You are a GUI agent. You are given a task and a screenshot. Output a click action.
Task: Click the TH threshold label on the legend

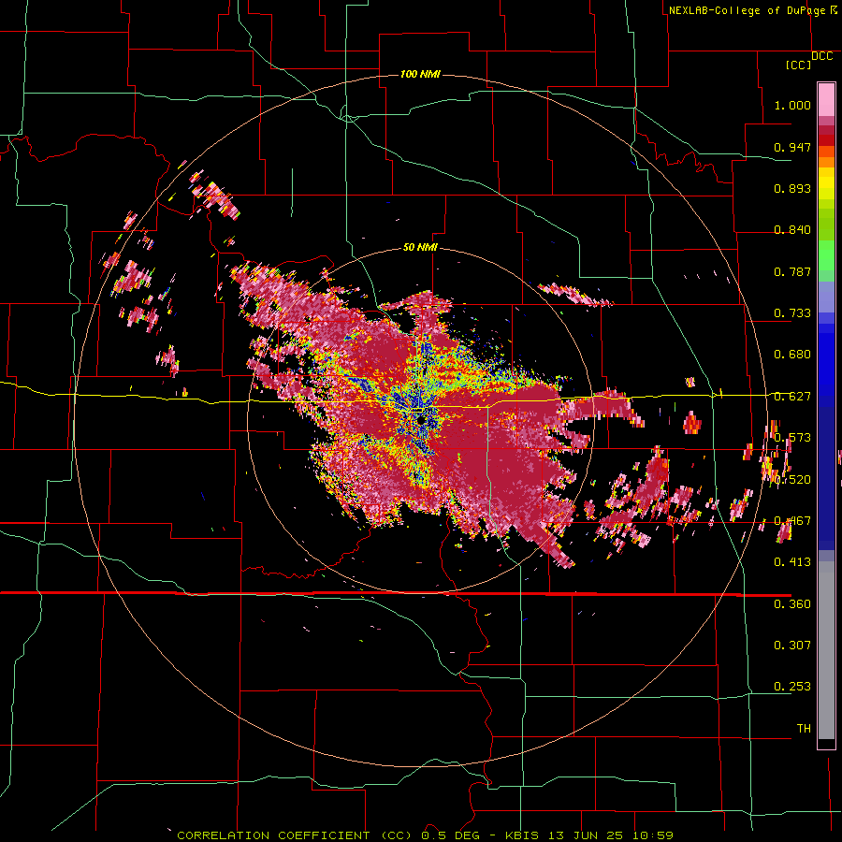pyautogui.click(x=804, y=729)
